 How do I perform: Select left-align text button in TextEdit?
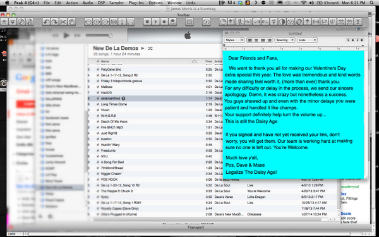click(x=250, y=40)
